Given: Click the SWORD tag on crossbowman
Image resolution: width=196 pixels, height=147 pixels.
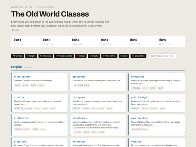Looking at the screenshot, I should coord(94,132).
